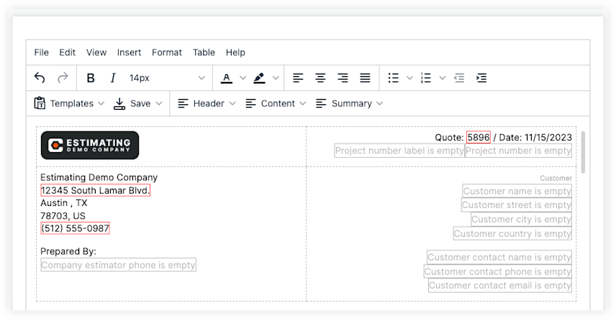Screen dimensions: 616x320
Task: Open the Header fields dropdown
Action: pyautogui.click(x=207, y=103)
